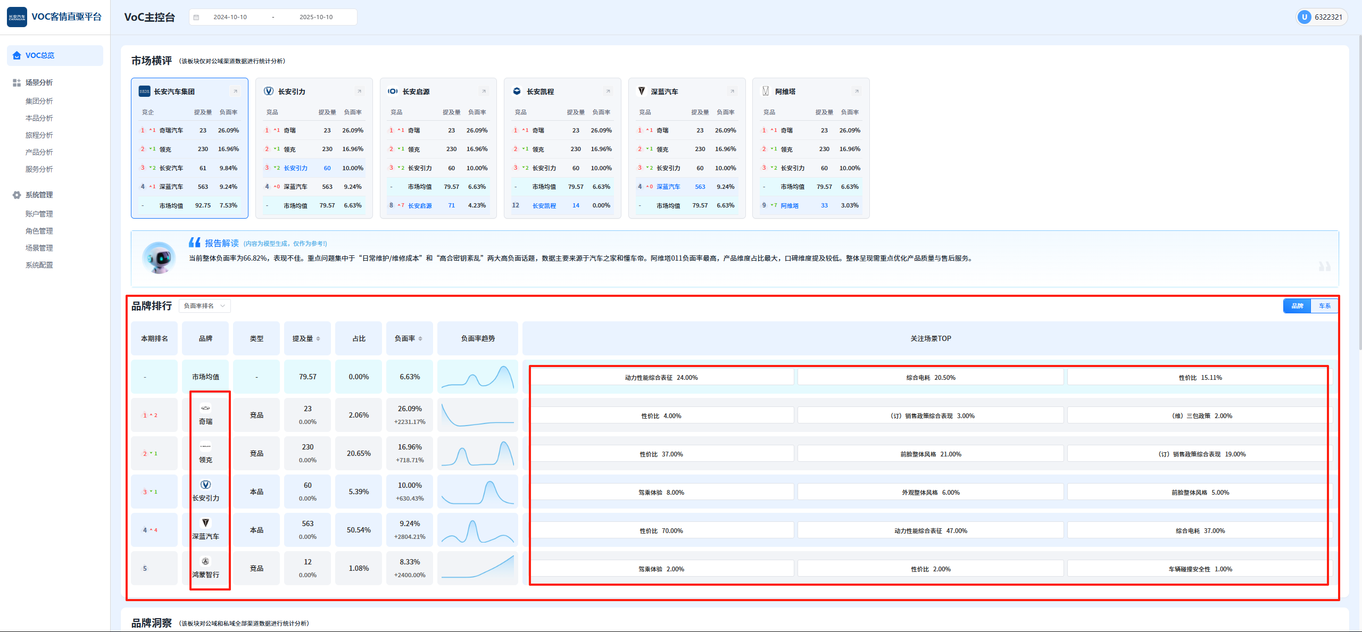Click the user avatar icon at the top right

coord(1304,17)
